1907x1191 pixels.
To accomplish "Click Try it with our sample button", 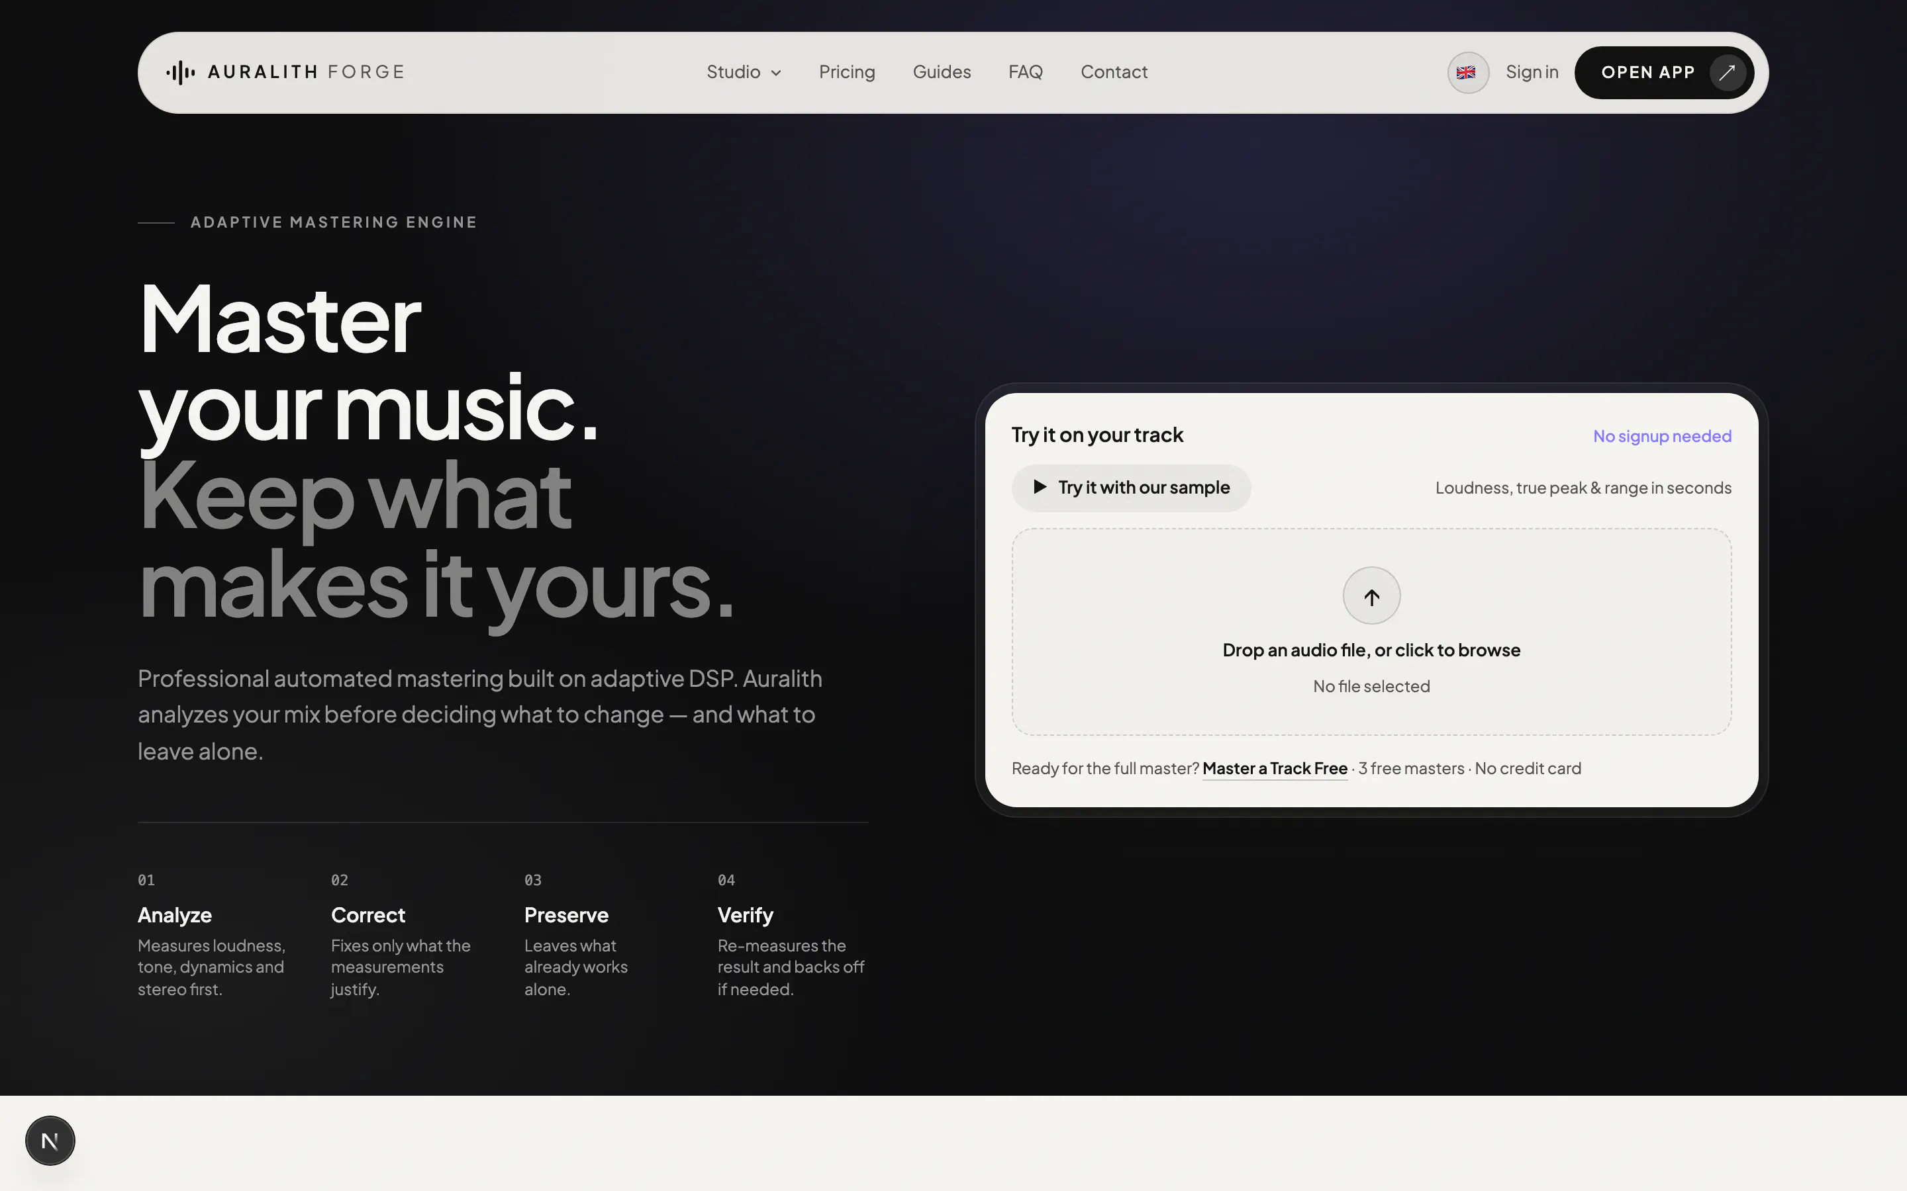I will 1131,488.
